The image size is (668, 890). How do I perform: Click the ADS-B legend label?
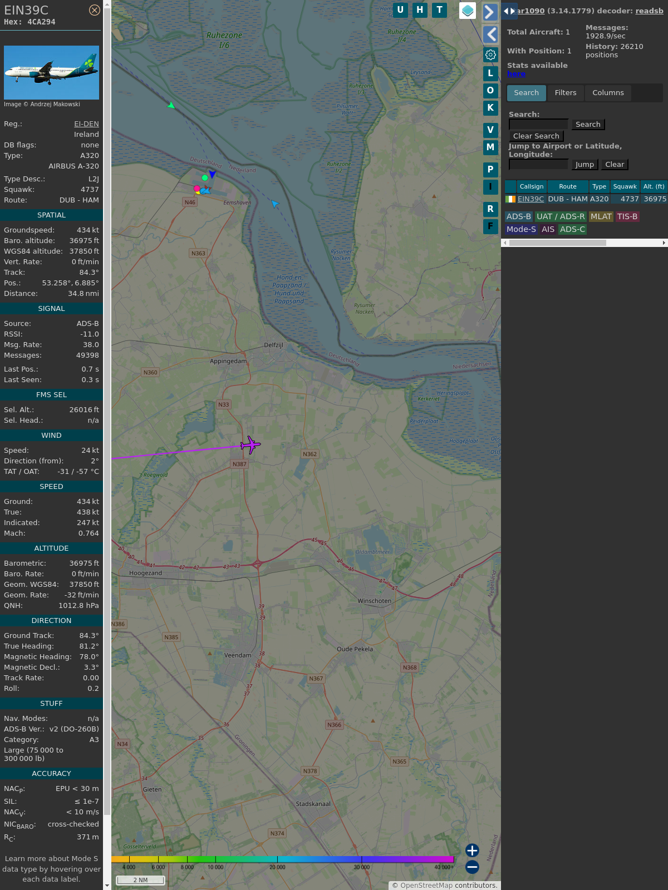(x=519, y=217)
